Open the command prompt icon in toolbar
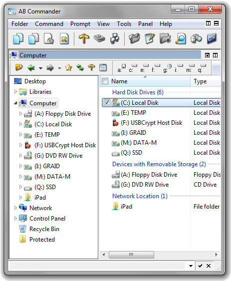 212,38
